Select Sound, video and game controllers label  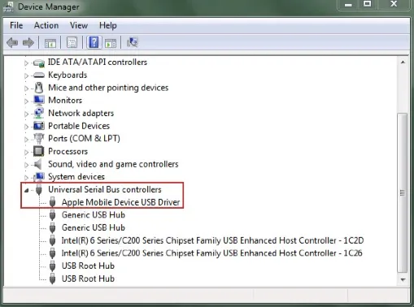[113, 164]
